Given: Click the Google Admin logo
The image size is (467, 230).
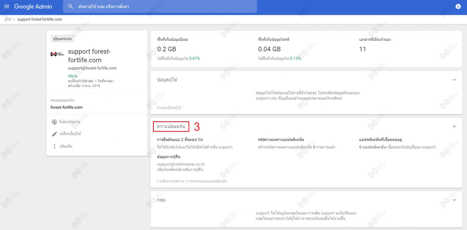Looking at the screenshot, I should [33, 6].
